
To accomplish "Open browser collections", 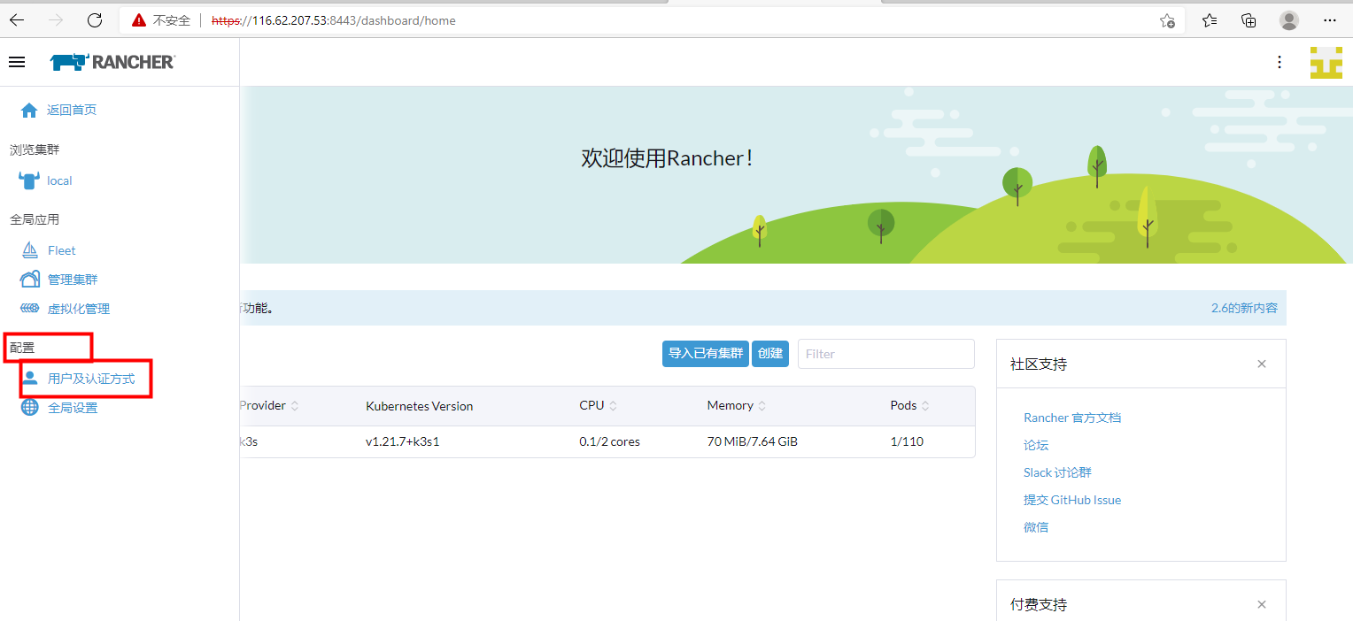I will click(x=1249, y=20).
